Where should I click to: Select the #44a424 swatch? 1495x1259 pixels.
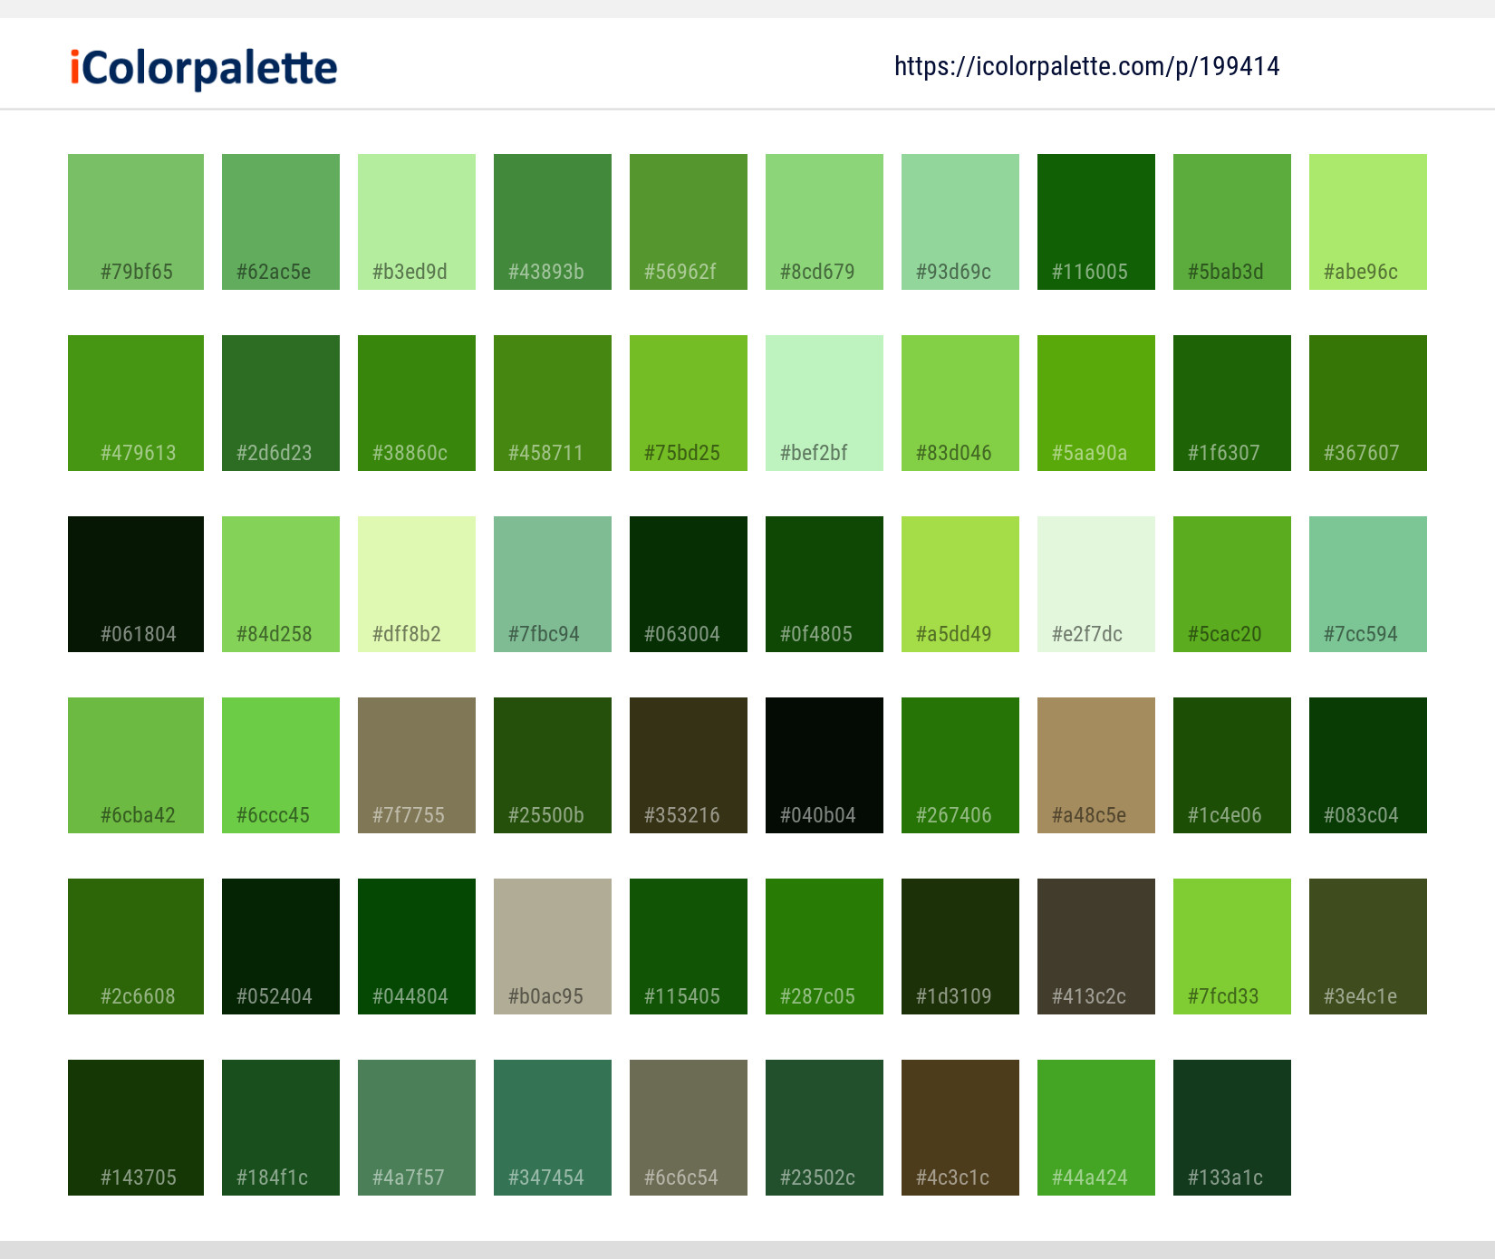coord(1096,1128)
